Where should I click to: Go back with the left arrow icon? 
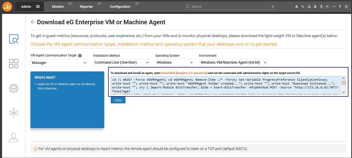(33, 22)
